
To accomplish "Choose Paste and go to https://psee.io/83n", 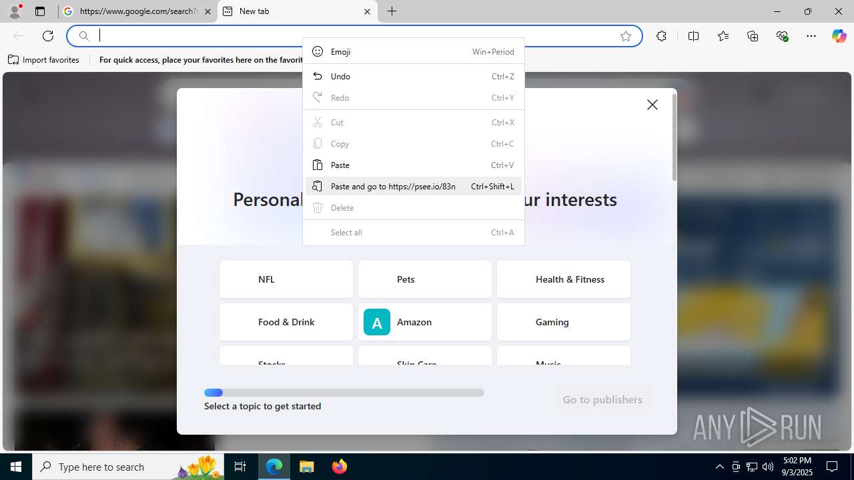I will 414,186.
